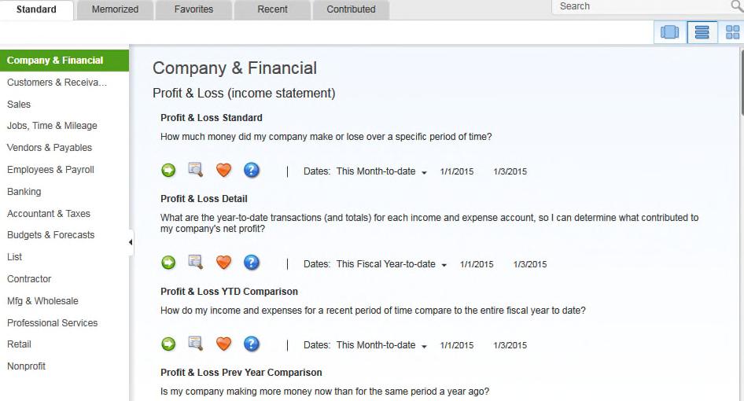The height and width of the screenshot is (401, 744).
Task: Favorite the Profit & Loss Standard report
Action: tap(223, 169)
